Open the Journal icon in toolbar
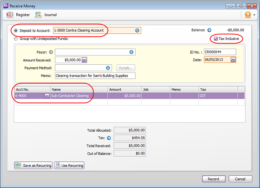The image size is (260, 188). click(x=38, y=15)
